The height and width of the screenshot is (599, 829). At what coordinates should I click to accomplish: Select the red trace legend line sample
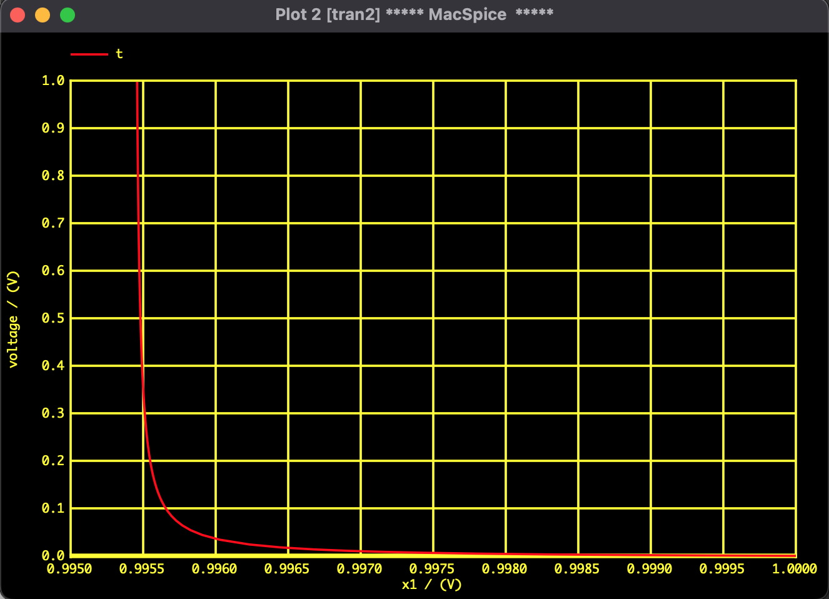click(91, 54)
